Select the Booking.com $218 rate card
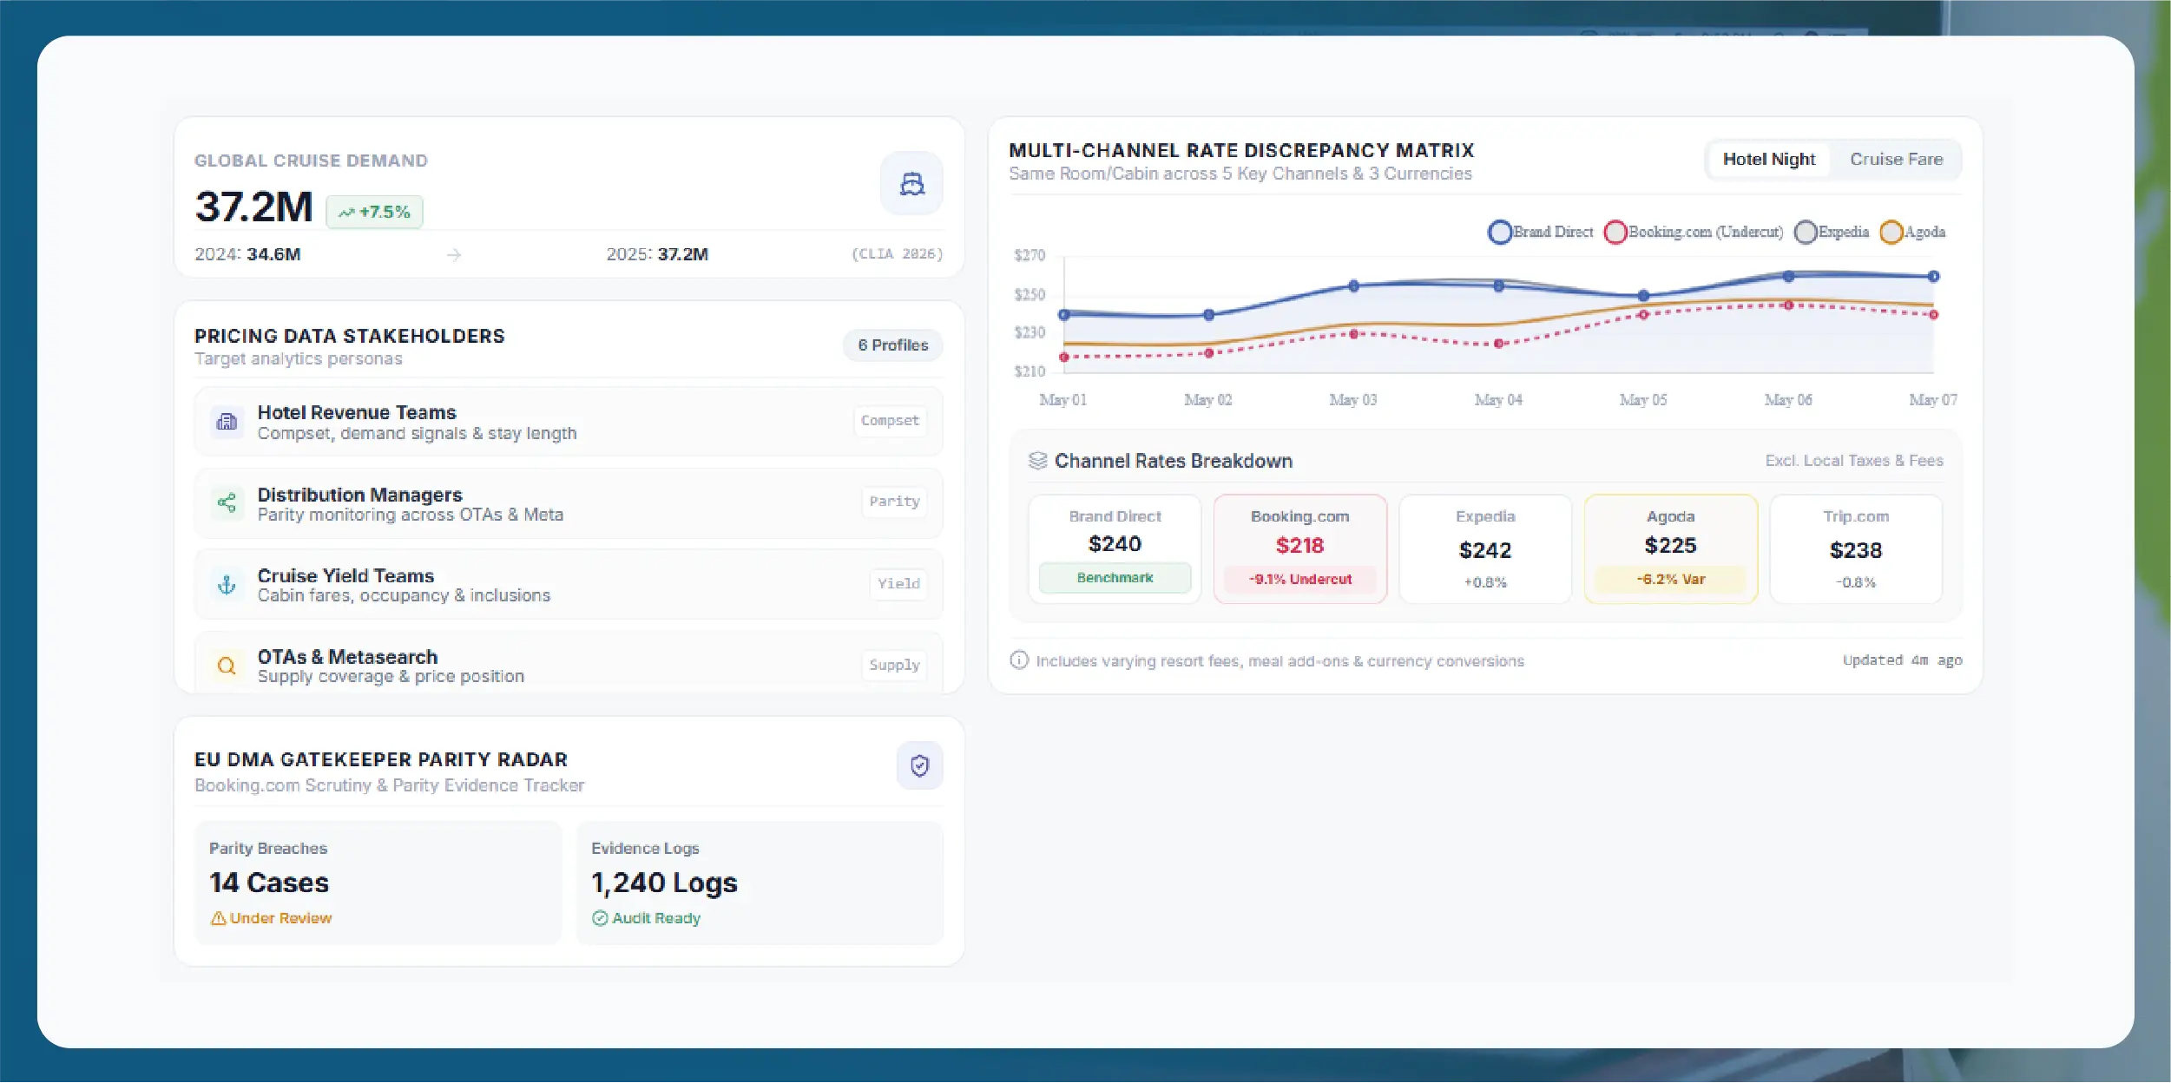This screenshot has height=1083, width=2171. coord(1300,548)
